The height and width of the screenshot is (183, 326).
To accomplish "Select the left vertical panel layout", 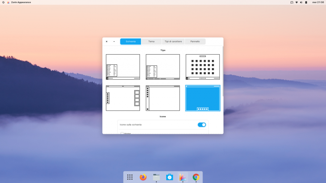I will [x=163, y=98].
